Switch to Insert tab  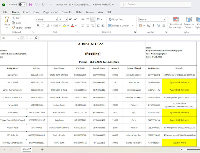click(26, 12)
